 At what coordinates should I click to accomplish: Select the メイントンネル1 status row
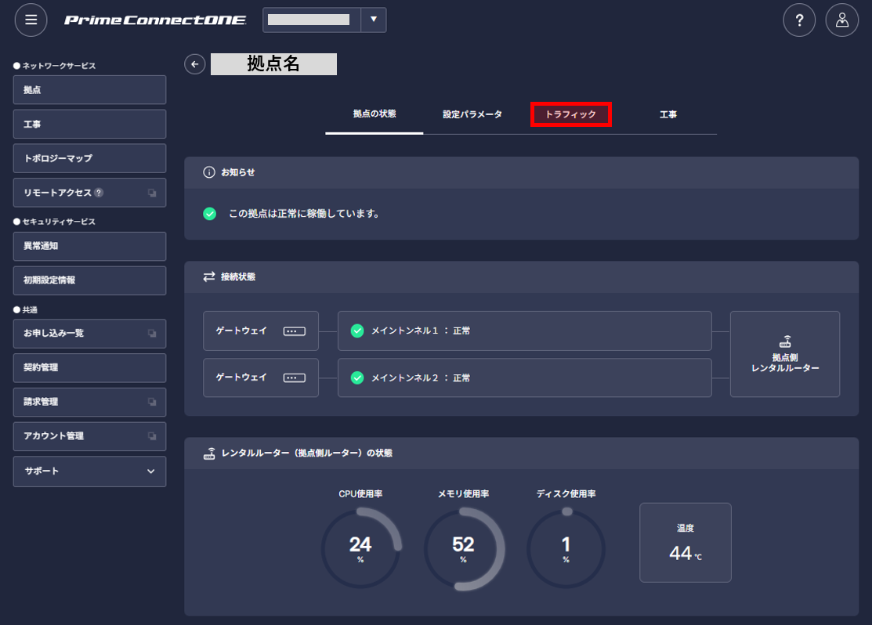[524, 331]
